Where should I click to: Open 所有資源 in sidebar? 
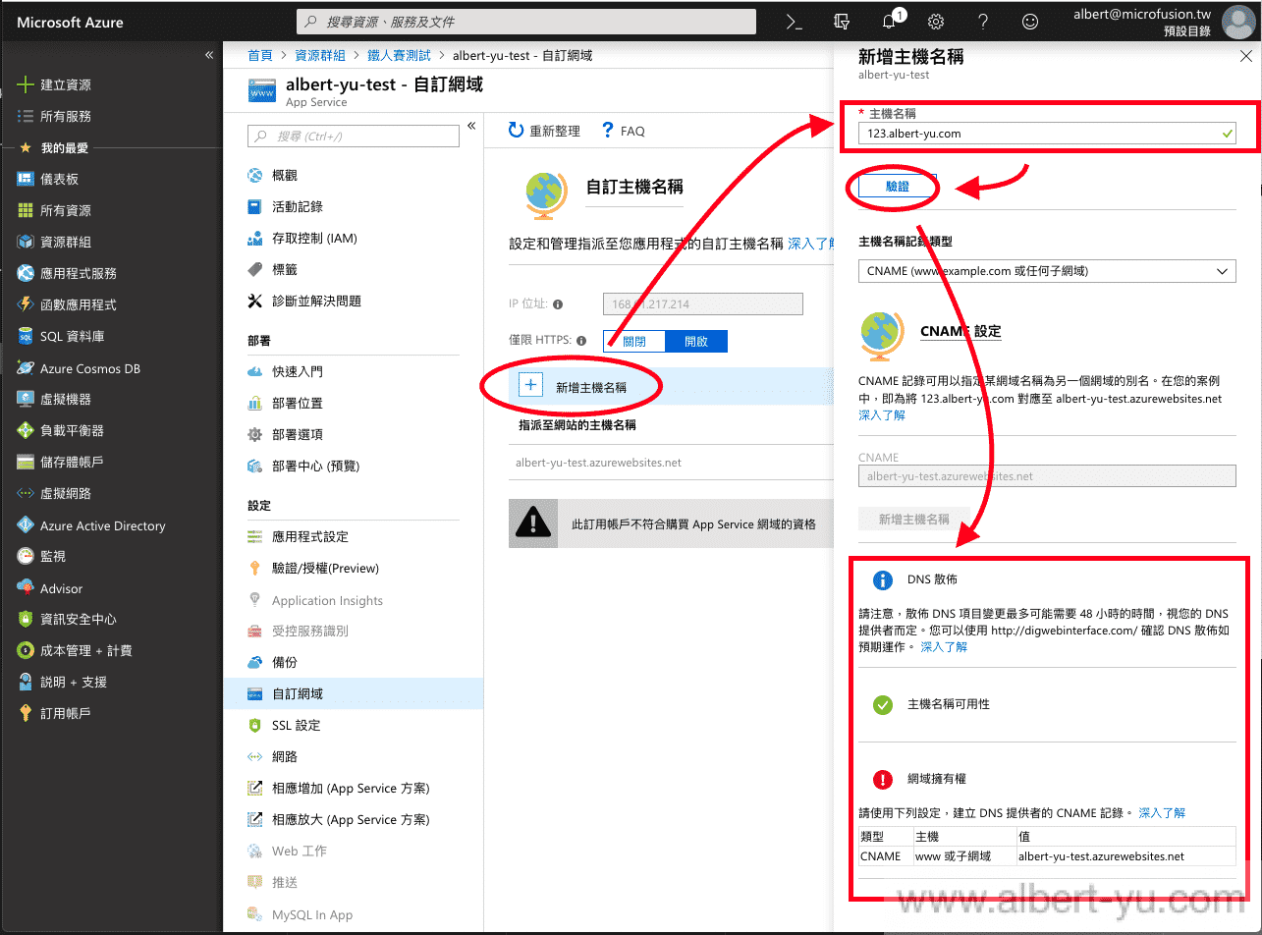pos(65,210)
